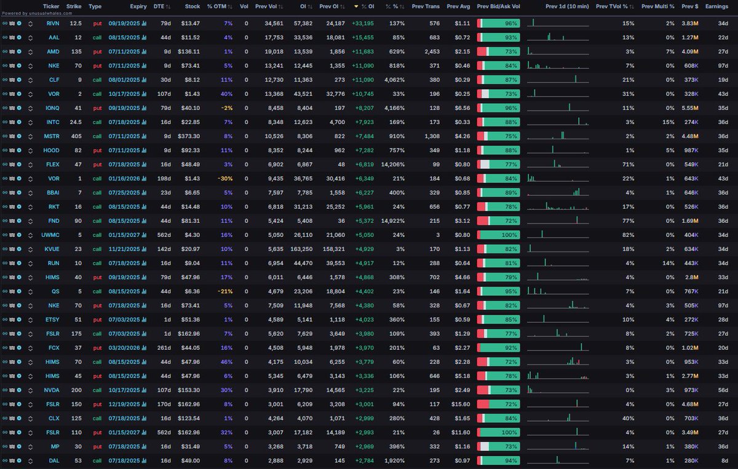Open the MSTR ticker link
Image resolution: width=738 pixels, height=469 pixels.
pyautogui.click(x=53, y=136)
